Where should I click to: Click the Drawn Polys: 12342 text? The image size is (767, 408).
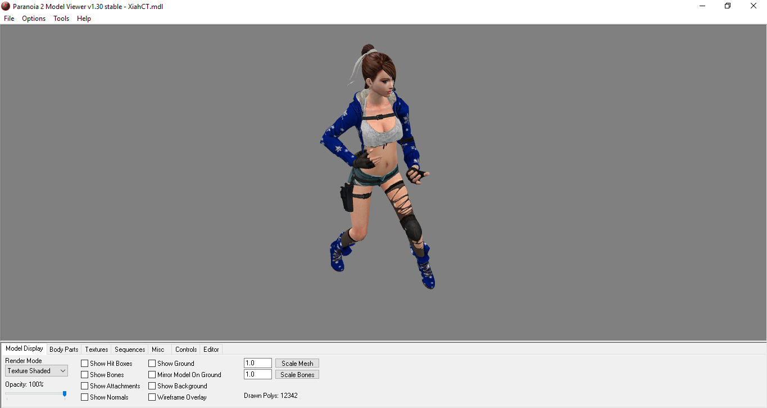[271, 396]
